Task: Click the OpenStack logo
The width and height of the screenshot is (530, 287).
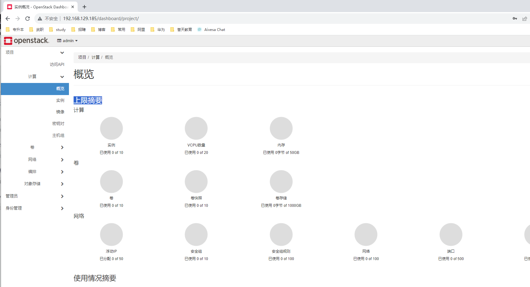Action: point(27,41)
